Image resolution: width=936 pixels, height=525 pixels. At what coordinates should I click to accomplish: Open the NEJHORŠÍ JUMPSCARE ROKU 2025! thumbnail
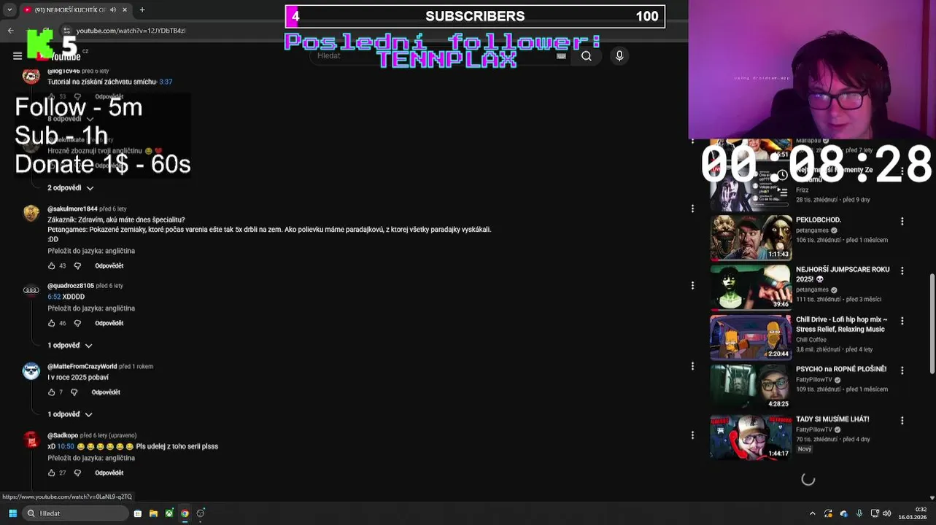(751, 287)
